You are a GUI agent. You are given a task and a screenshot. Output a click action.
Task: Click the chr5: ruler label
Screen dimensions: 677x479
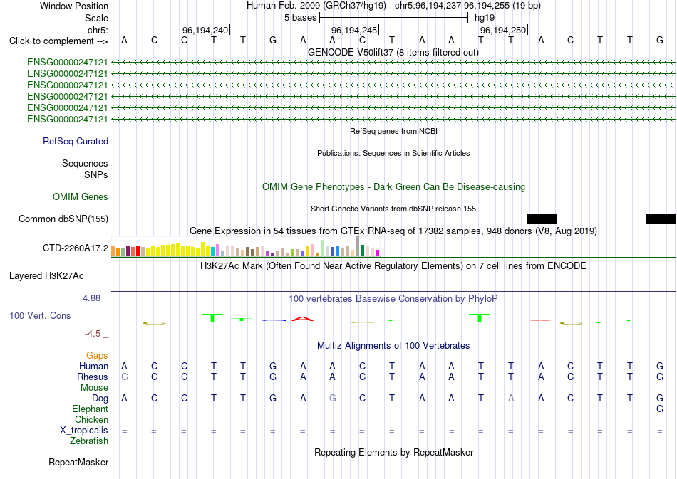[x=98, y=30]
